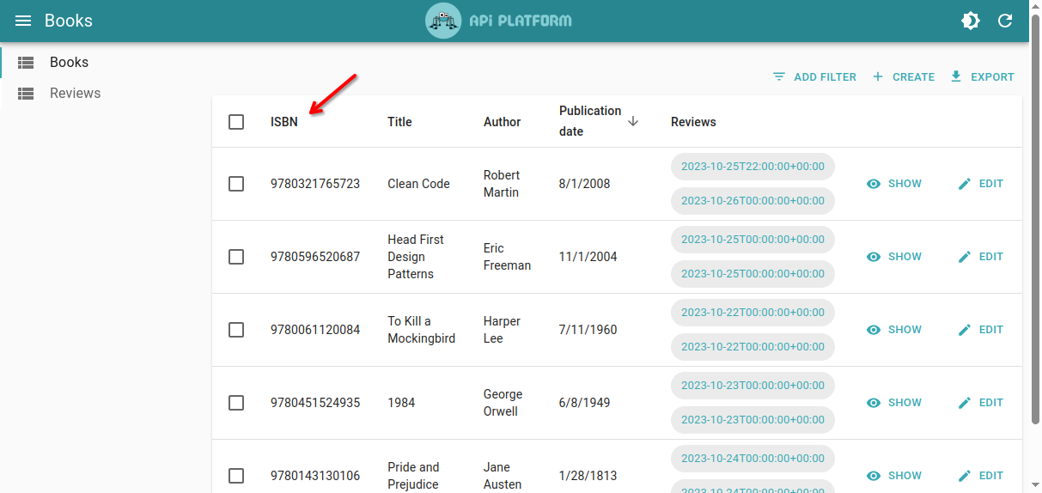Click the filter icon beside Add Filter
This screenshot has width=1042, height=493.
coord(779,76)
